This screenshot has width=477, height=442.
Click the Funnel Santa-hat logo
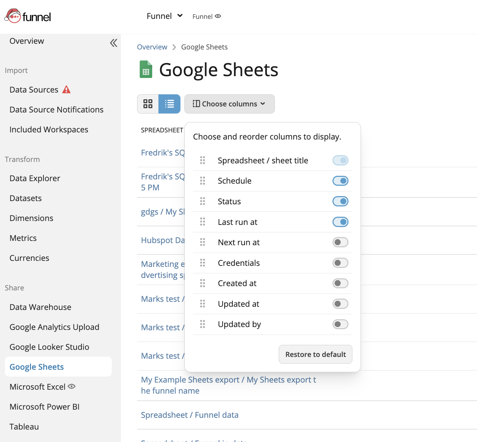click(x=28, y=16)
